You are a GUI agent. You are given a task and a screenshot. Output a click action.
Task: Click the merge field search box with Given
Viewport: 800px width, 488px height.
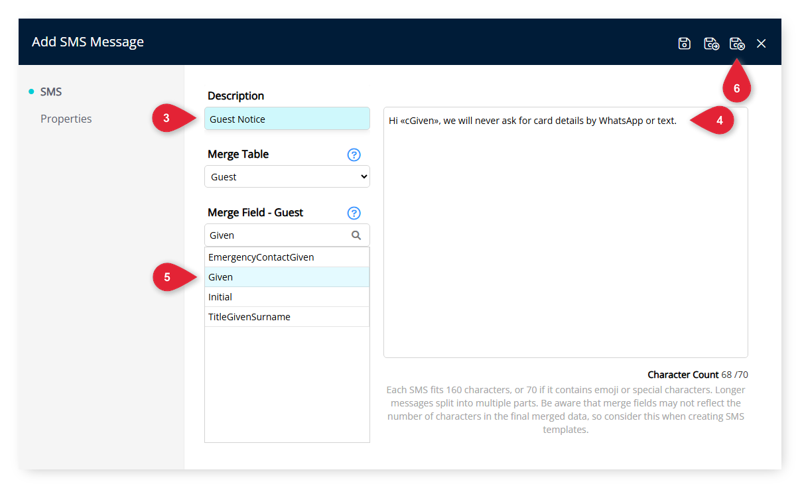(287, 235)
